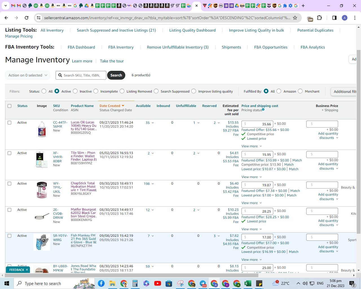
Task: Select Search Suppressed status filter
Action: (x=156, y=91)
